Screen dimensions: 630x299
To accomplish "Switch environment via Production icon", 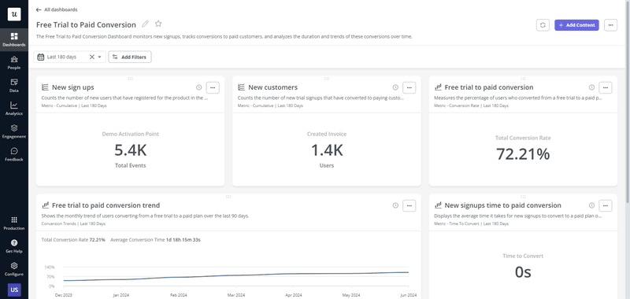I will pos(14,223).
